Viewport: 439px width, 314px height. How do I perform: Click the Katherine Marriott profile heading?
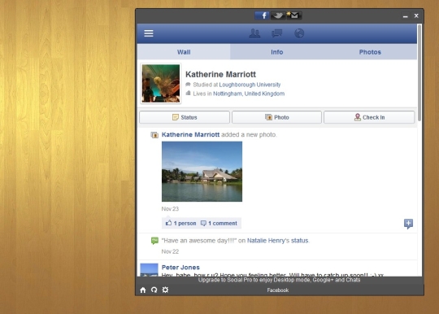220,74
